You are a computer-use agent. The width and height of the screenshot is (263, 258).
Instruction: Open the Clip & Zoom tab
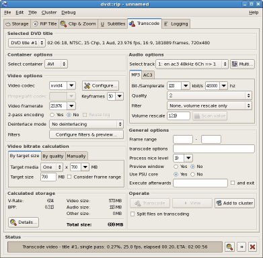78,24
